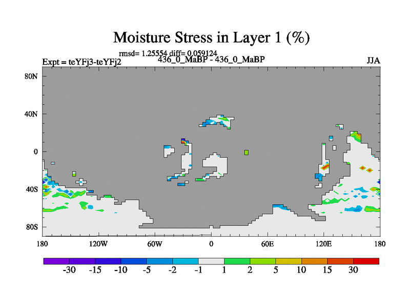Select the yellow swatch between 5 and 10
This screenshot has height=308, width=410.
[289, 261]
